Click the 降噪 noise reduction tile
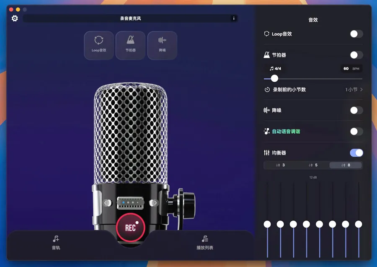Screen dimensions: 377x267 point(162,45)
